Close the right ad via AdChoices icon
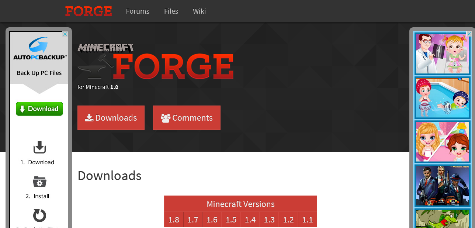This screenshot has width=475, height=228. point(469,34)
